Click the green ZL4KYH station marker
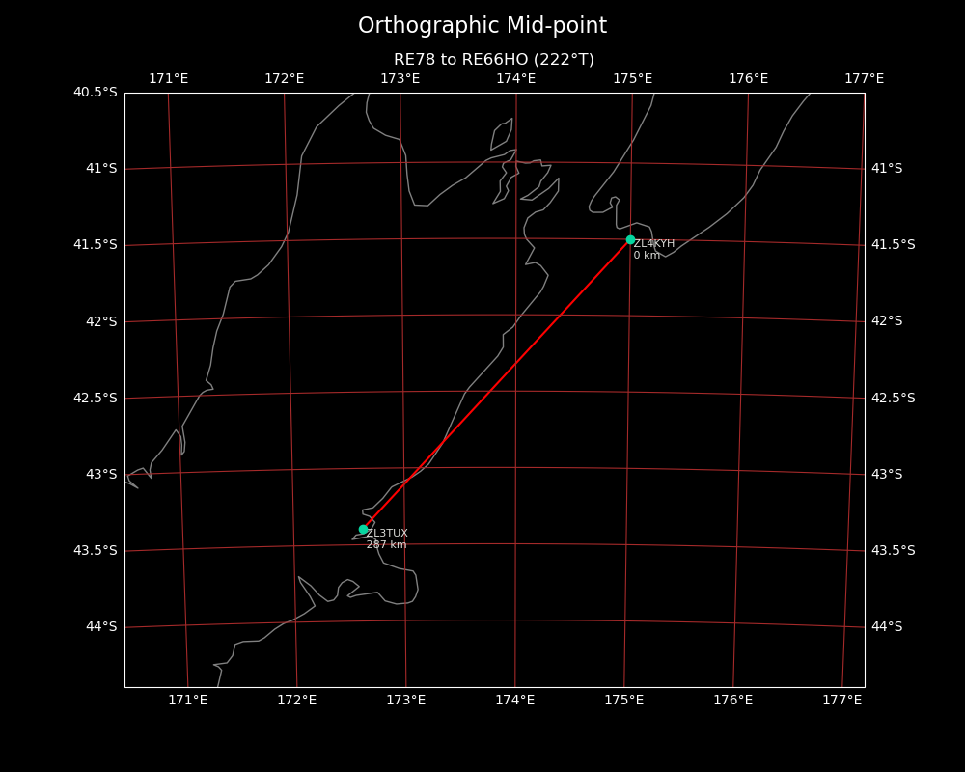This screenshot has width=965, height=772. tap(630, 239)
